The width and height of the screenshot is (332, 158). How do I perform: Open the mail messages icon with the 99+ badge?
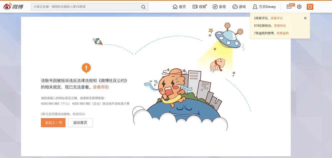point(289,7)
